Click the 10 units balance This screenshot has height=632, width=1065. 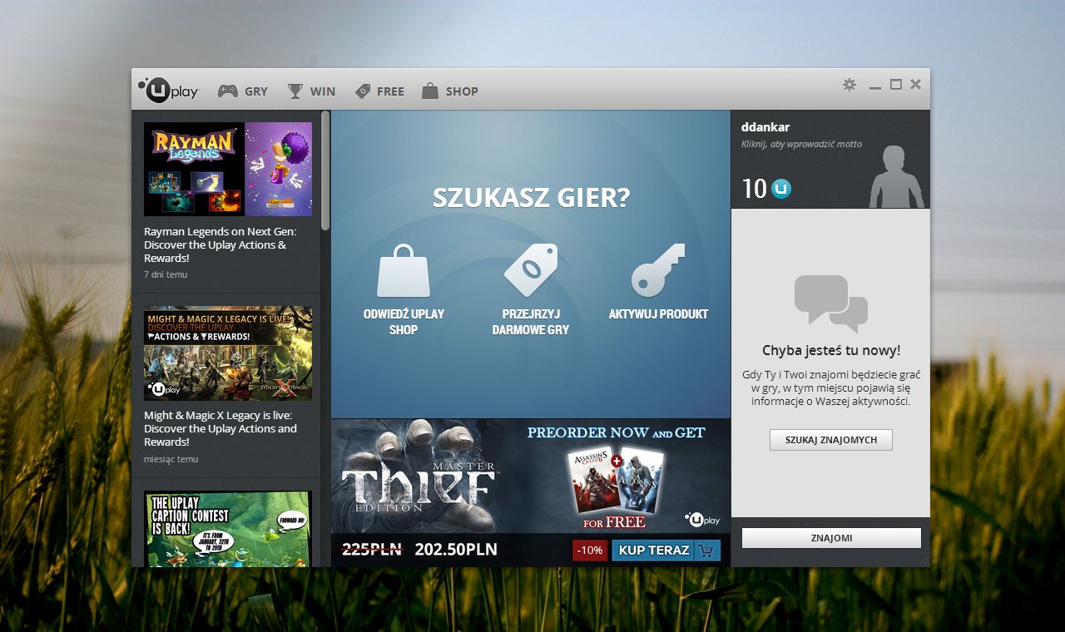(x=754, y=189)
